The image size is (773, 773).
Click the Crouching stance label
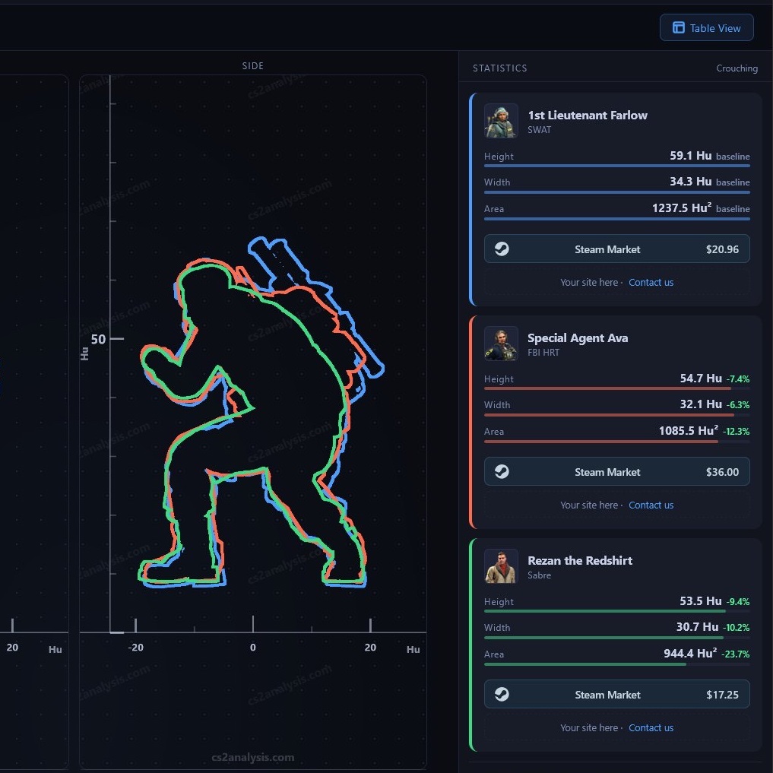(x=737, y=68)
